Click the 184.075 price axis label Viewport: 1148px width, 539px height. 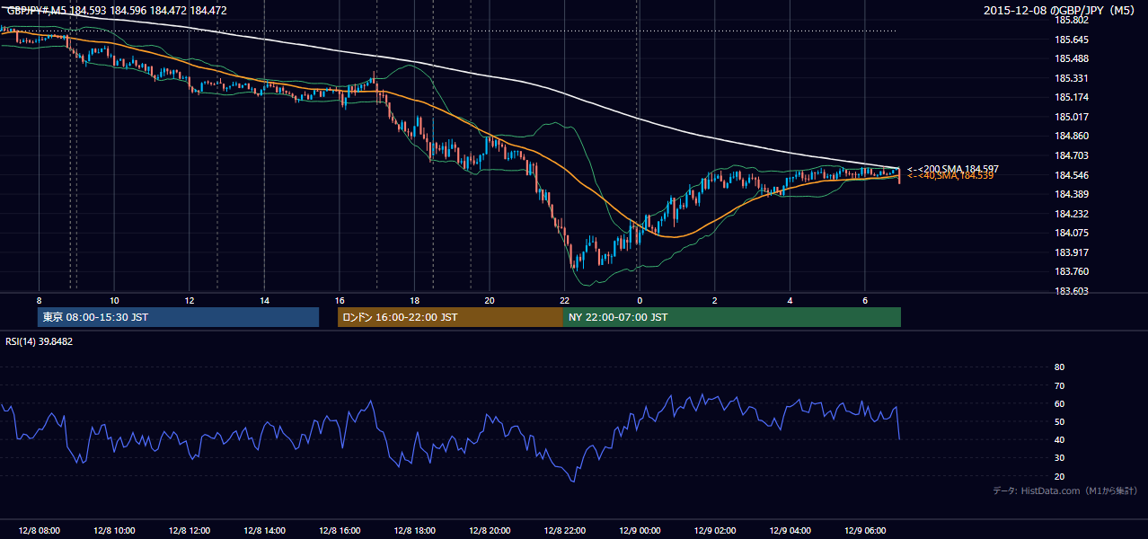[1072, 233]
